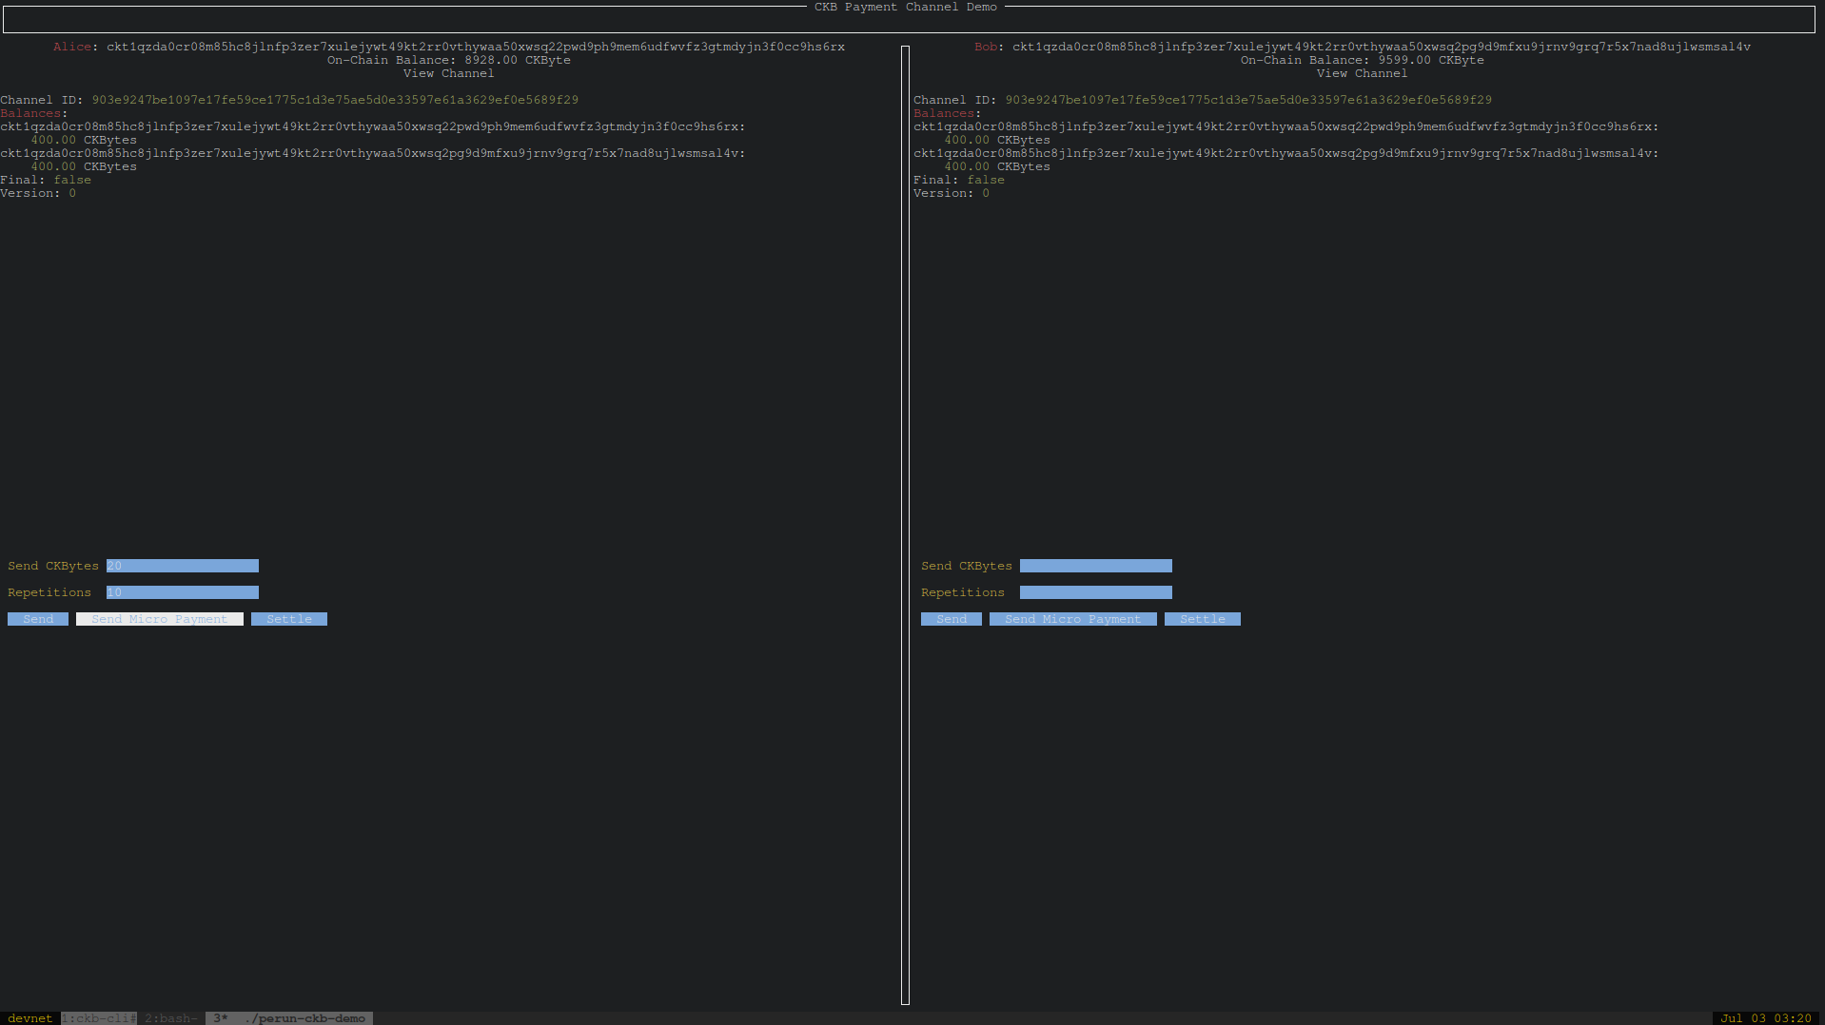Click Alice's name label
This screenshot has height=1025, width=1825.
72,47
